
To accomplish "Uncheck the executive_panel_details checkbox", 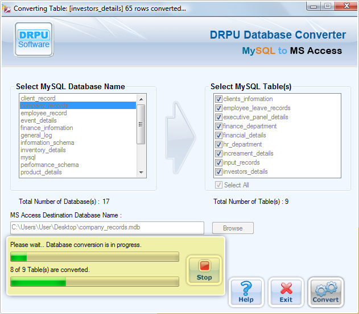I will [x=218, y=117].
